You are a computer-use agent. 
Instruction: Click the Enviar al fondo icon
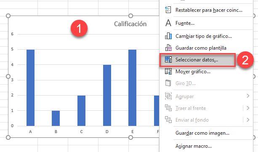pyautogui.click(x=168, y=120)
